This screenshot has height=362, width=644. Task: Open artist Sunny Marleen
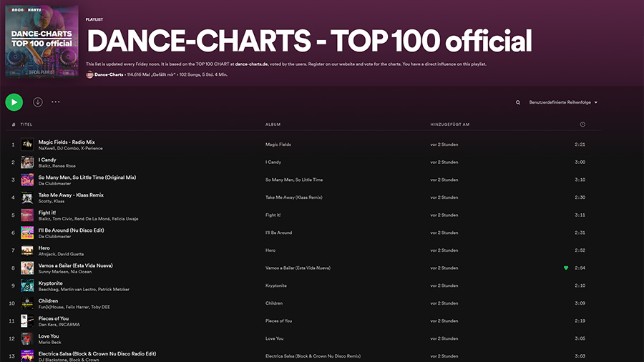pos(52,272)
